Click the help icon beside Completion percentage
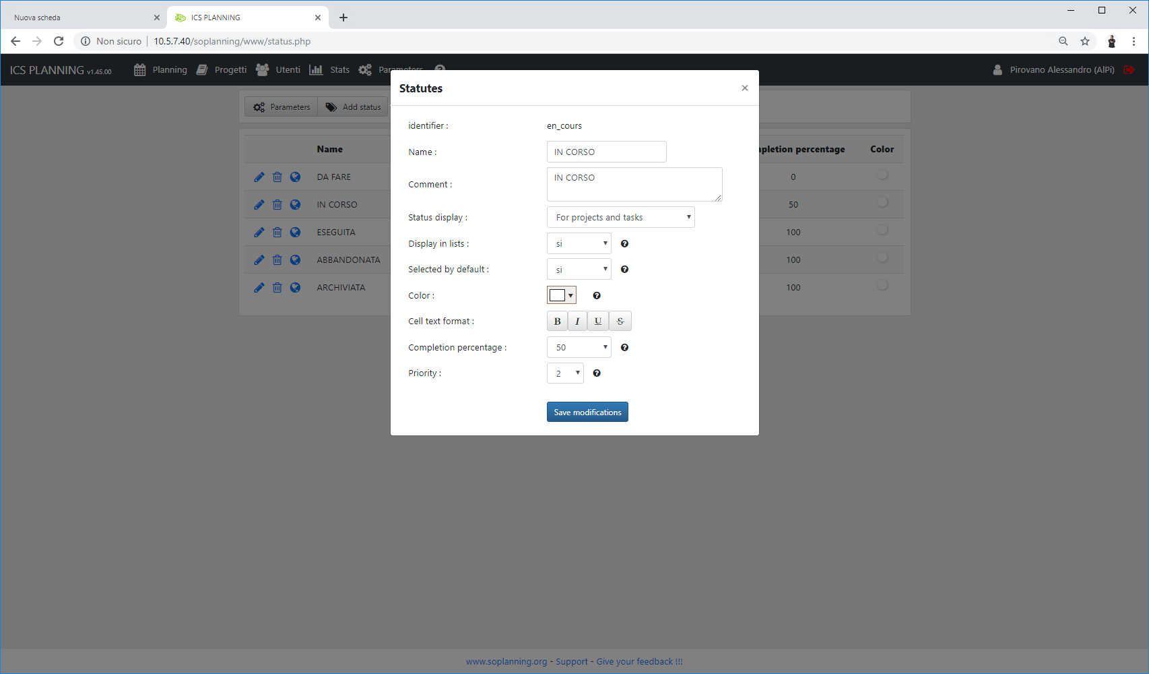Viewport: 1149px width, 674px height. [624, 347]
